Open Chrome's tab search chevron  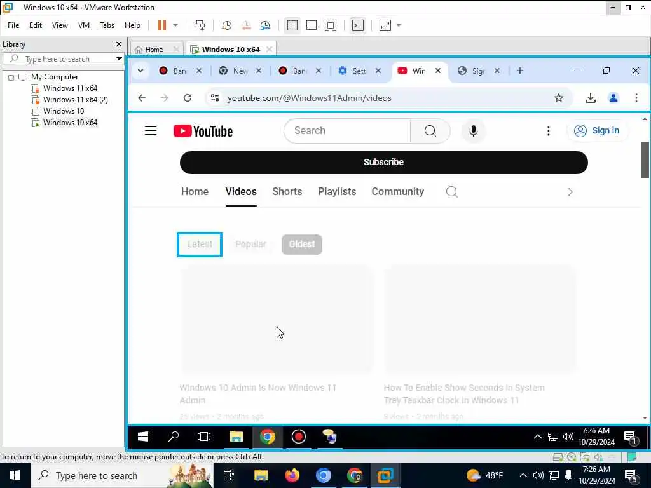[140, 71]
